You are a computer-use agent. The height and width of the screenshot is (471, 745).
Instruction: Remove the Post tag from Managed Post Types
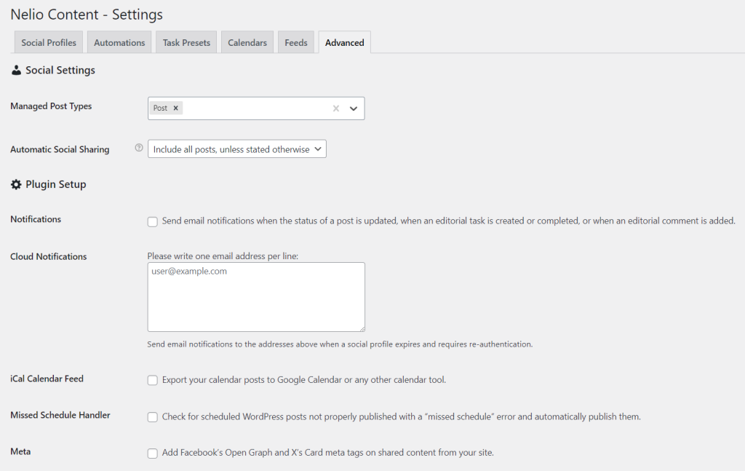pos(175,107)
